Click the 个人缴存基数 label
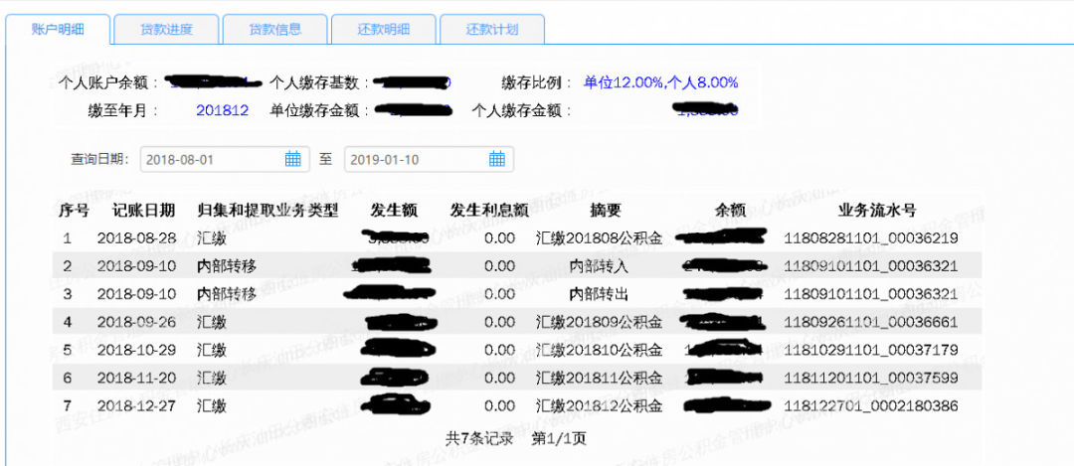This screenshot has height=466, width=1074. 320,83
